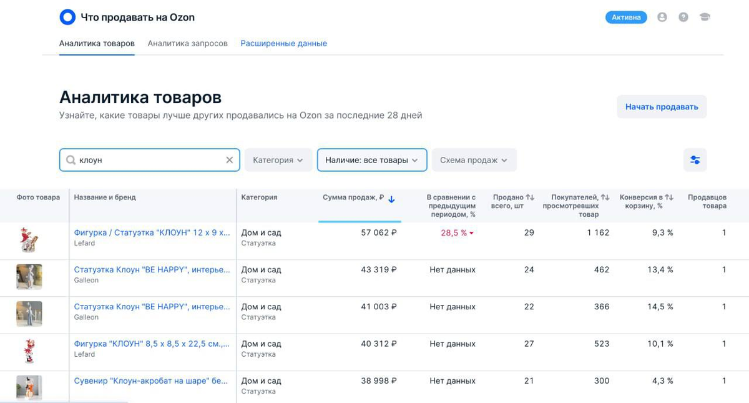Expand the Категория dropdown
Image resolution: width=749 pixels, height=403 pixels.
[x=278, y=160]
